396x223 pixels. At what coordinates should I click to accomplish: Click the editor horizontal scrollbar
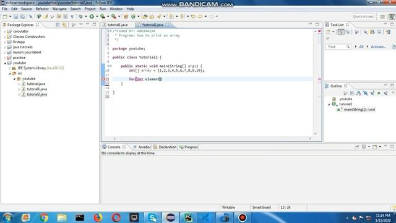(212, 138)
